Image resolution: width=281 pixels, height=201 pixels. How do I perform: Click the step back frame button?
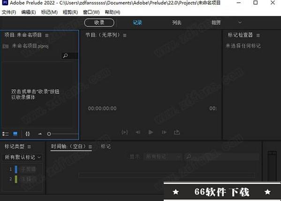coord(138,132)
